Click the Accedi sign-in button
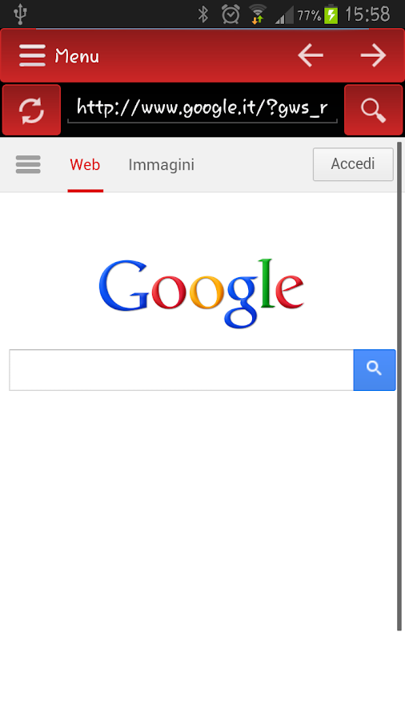The height and width of the screenshot is (721, 405). 353,164
